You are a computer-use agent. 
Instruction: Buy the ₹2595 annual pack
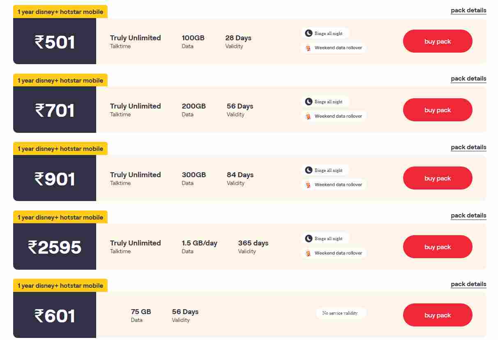coord(438,247)
